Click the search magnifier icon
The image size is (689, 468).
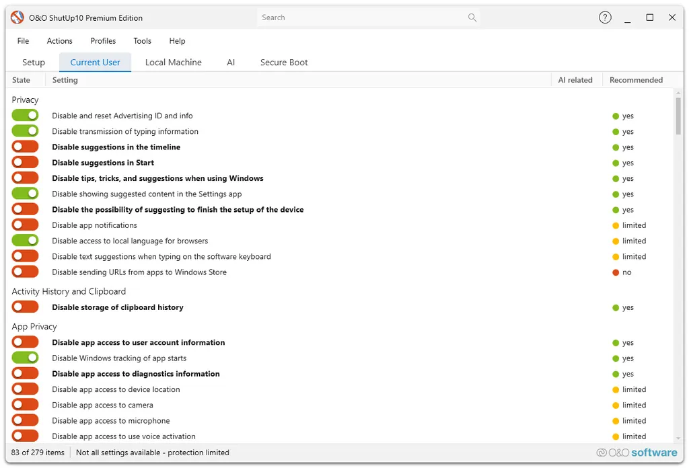coord(472,17)
